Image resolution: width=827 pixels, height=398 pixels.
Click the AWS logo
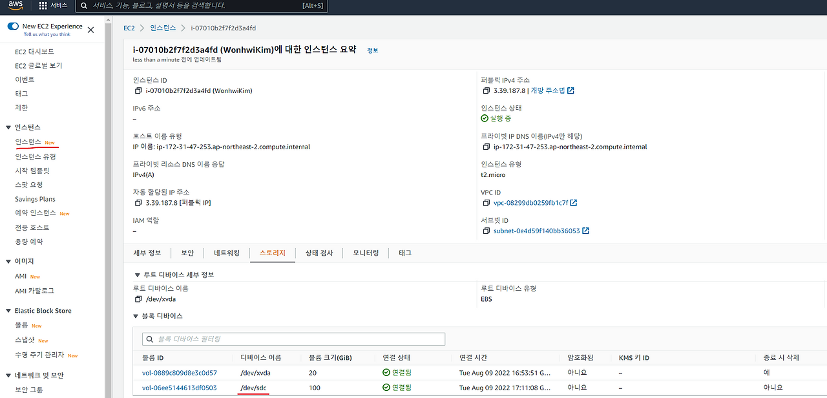tap(16, 6)
